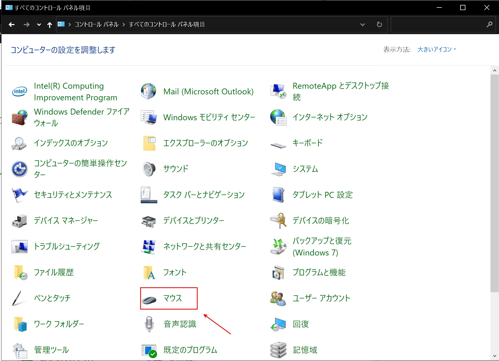
Task: Open the 記憶域 link text
Action: coord(305,350)
